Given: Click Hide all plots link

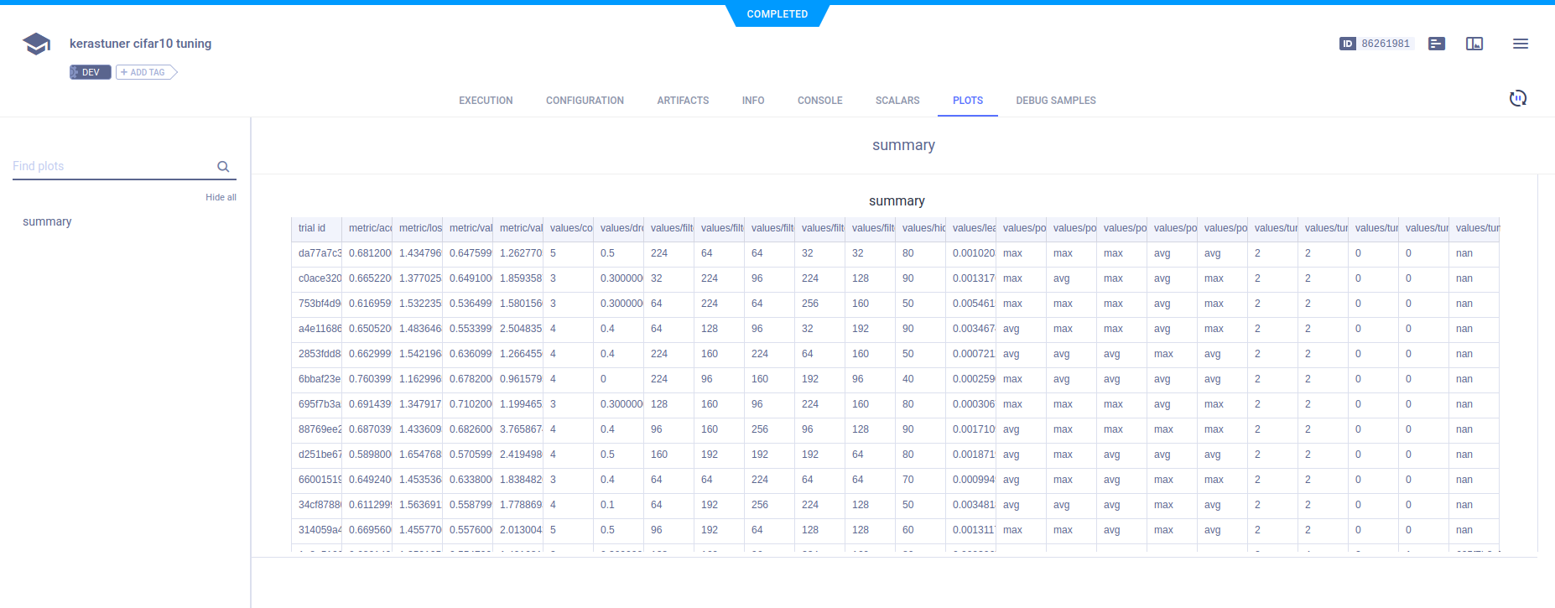Looking at the screenshot, I should point(221,197).
